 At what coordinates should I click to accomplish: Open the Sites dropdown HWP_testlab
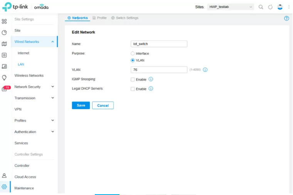(x=231, y=7)
